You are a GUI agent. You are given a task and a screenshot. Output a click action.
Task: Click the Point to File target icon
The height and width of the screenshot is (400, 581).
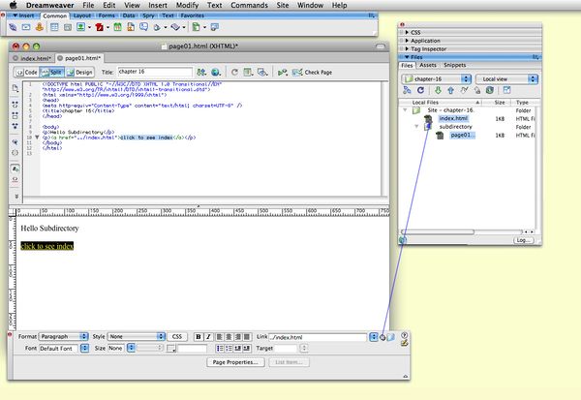[x=383, y=337]
